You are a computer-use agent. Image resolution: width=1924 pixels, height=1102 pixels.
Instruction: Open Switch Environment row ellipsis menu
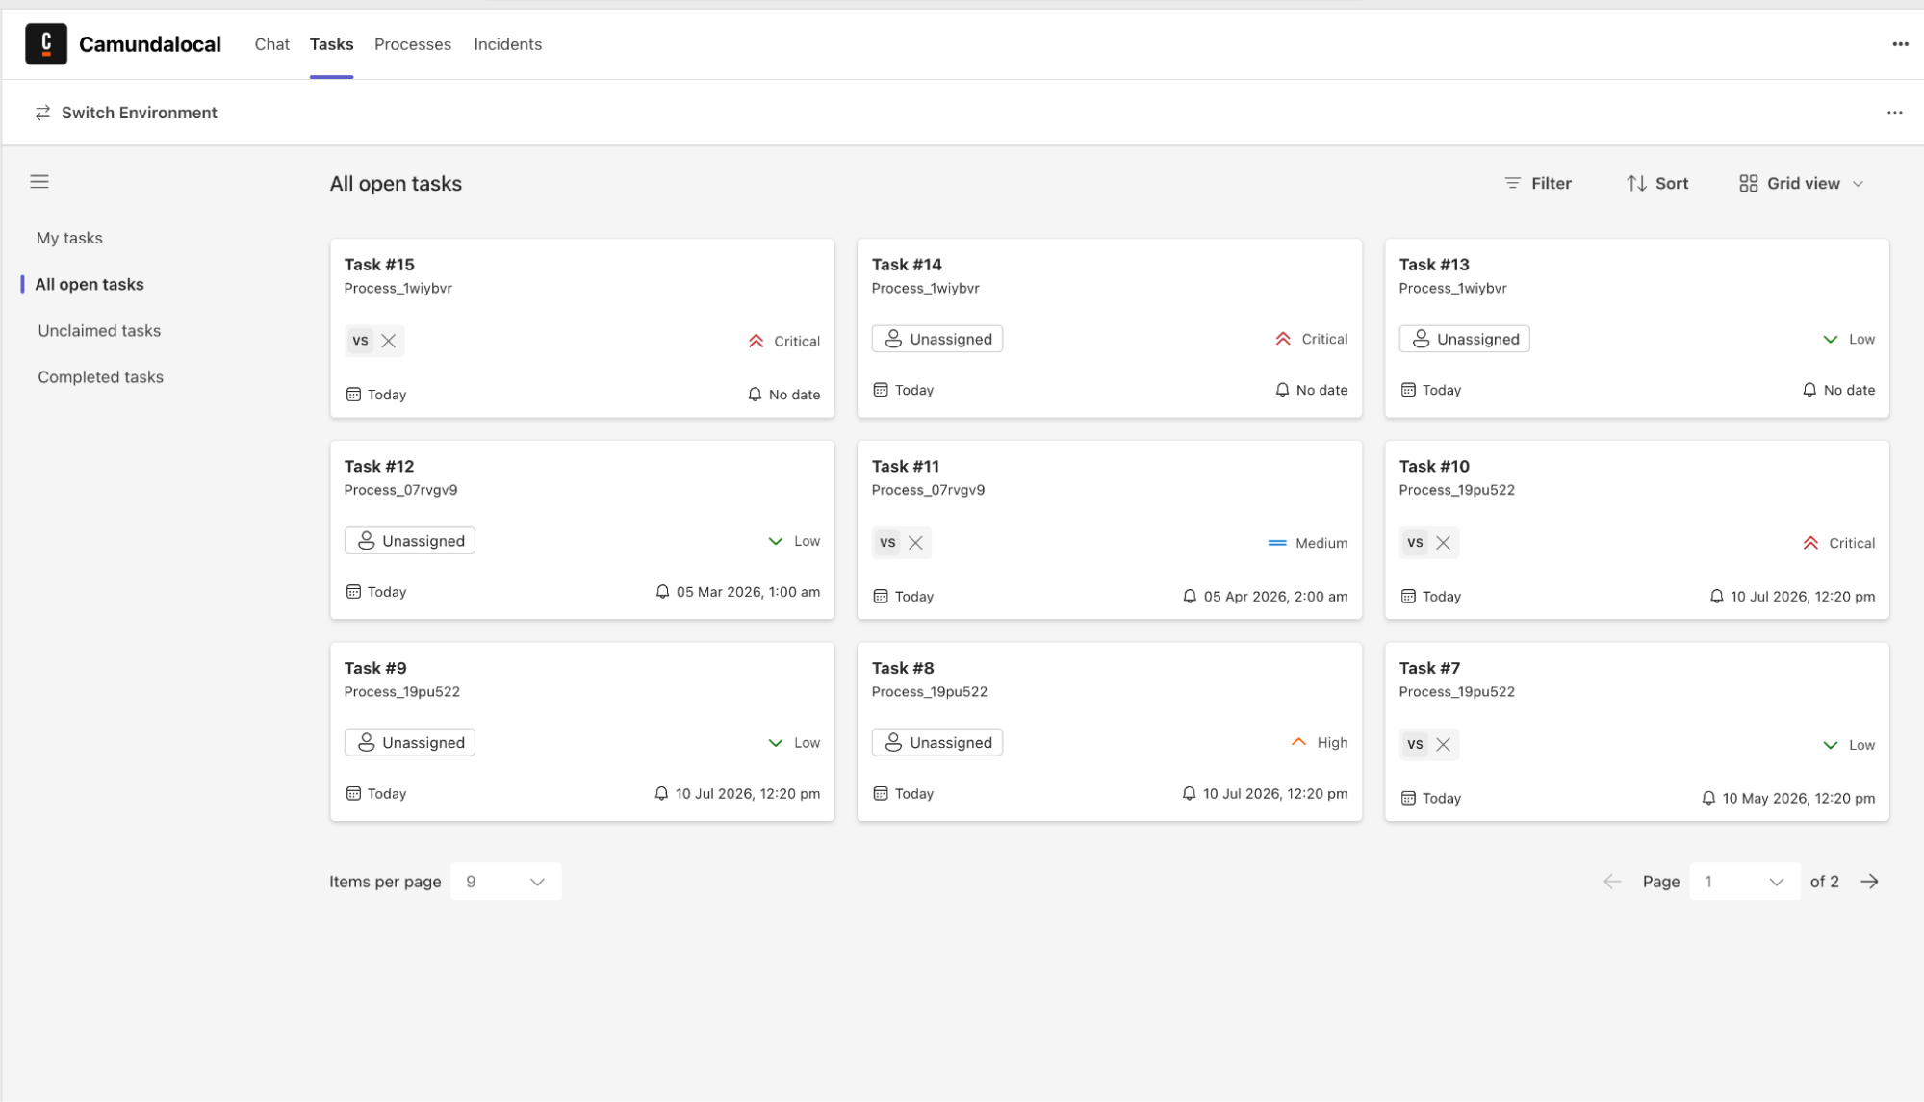click(1894, 113)
